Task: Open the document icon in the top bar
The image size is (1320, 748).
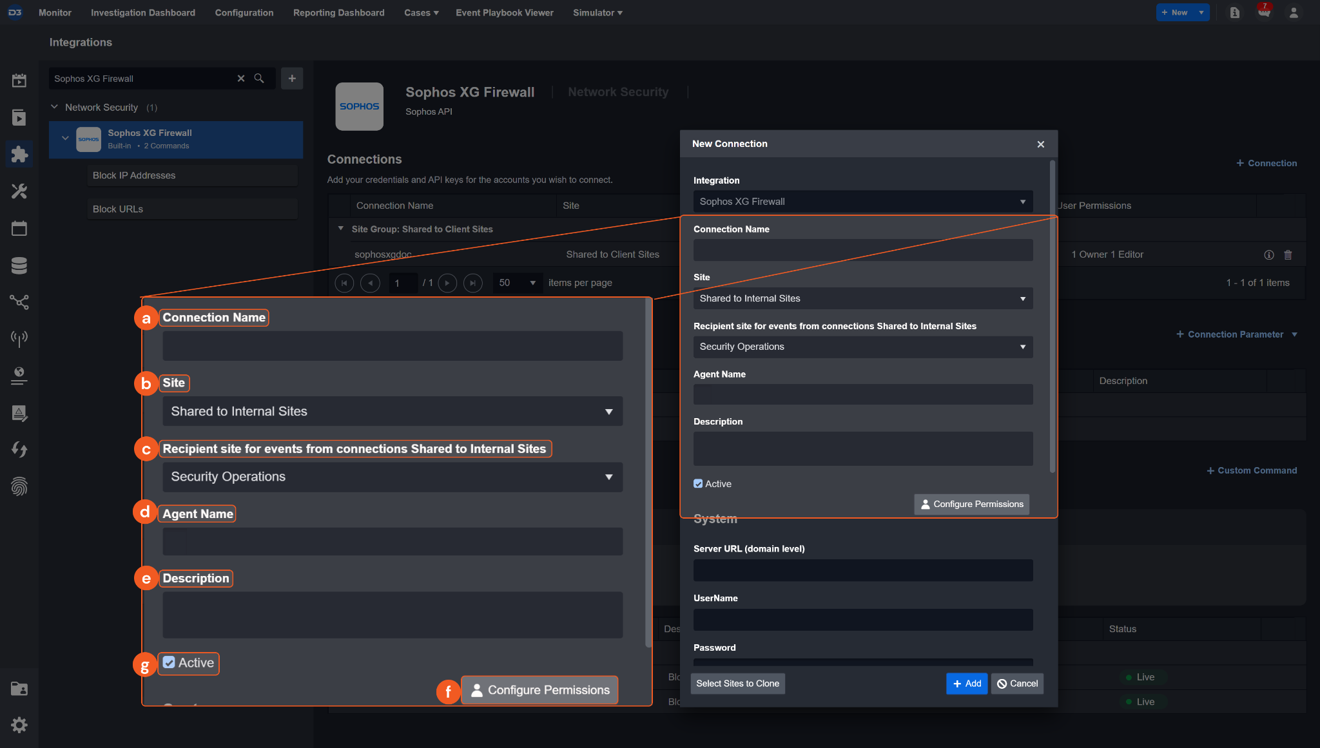Action: [x=1234, y=12]
